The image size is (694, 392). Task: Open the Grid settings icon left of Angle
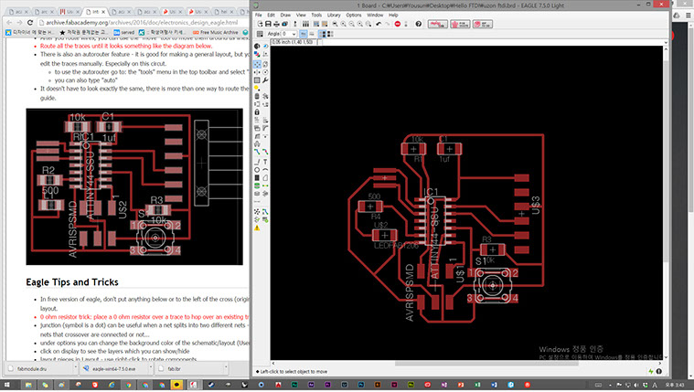(260, 34)
